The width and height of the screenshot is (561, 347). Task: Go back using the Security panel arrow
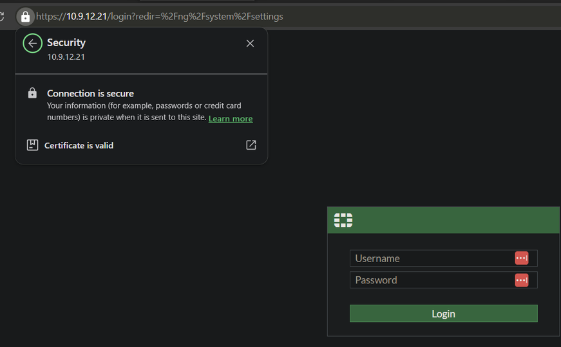pos(32,43)
